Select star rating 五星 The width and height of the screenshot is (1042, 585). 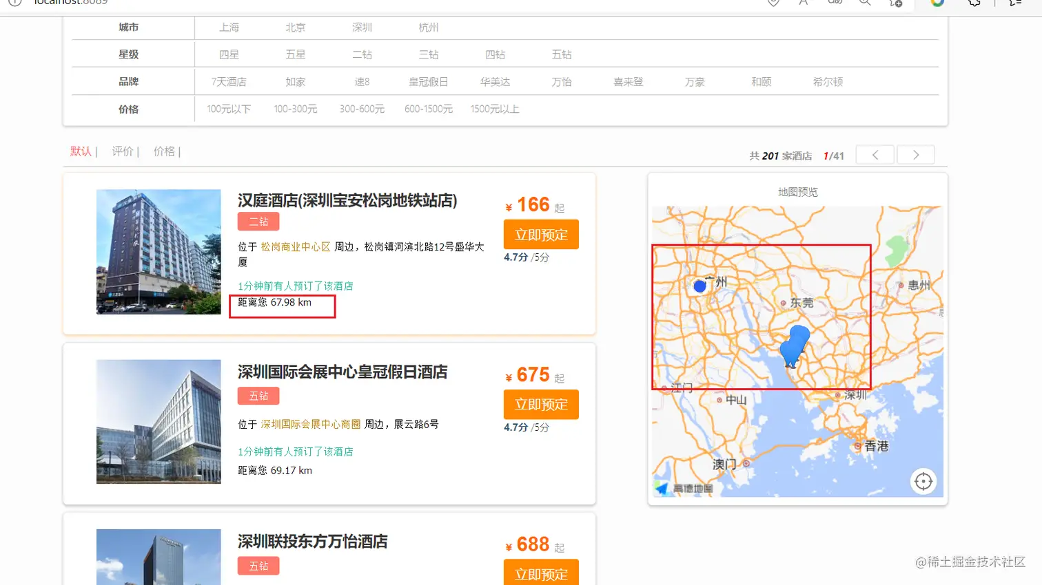click(x=295, y=54)
